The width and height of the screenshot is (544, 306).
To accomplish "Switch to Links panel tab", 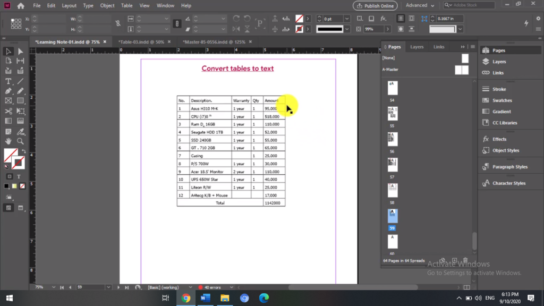I will tap(438, 47).
